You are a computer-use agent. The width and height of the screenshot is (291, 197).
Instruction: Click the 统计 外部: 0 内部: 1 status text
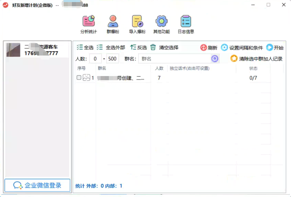click(99, 186)
